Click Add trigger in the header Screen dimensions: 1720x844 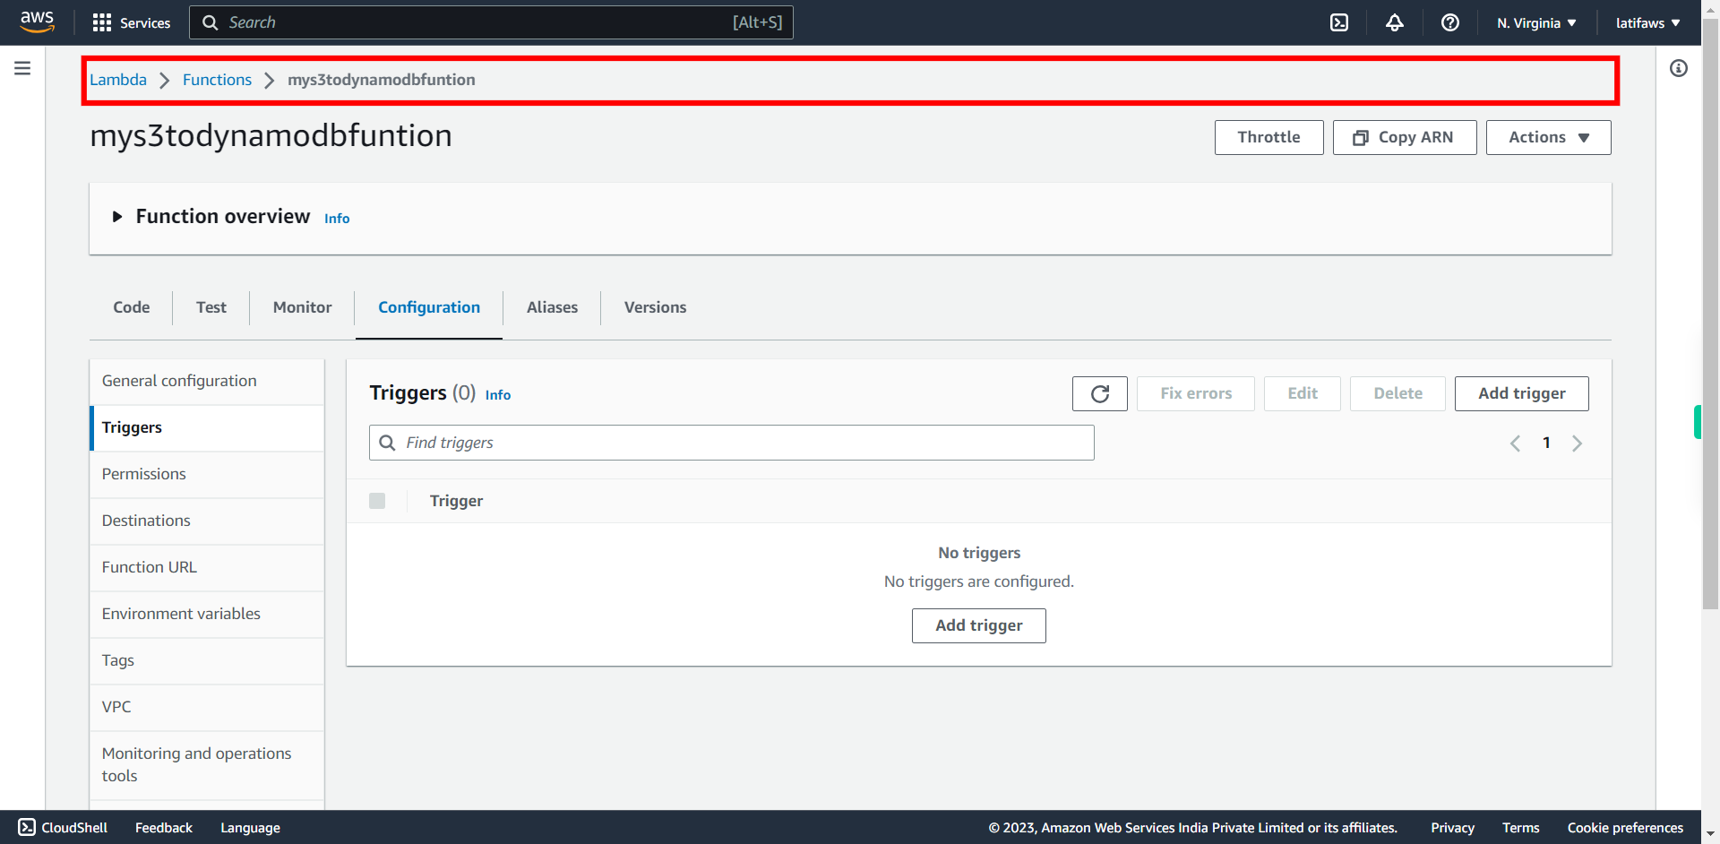click(1521, 393)
